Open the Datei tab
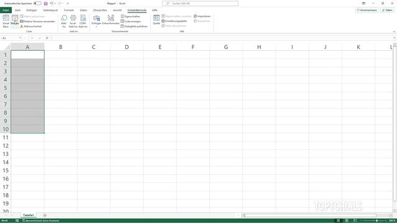 (x=6, y=11)
